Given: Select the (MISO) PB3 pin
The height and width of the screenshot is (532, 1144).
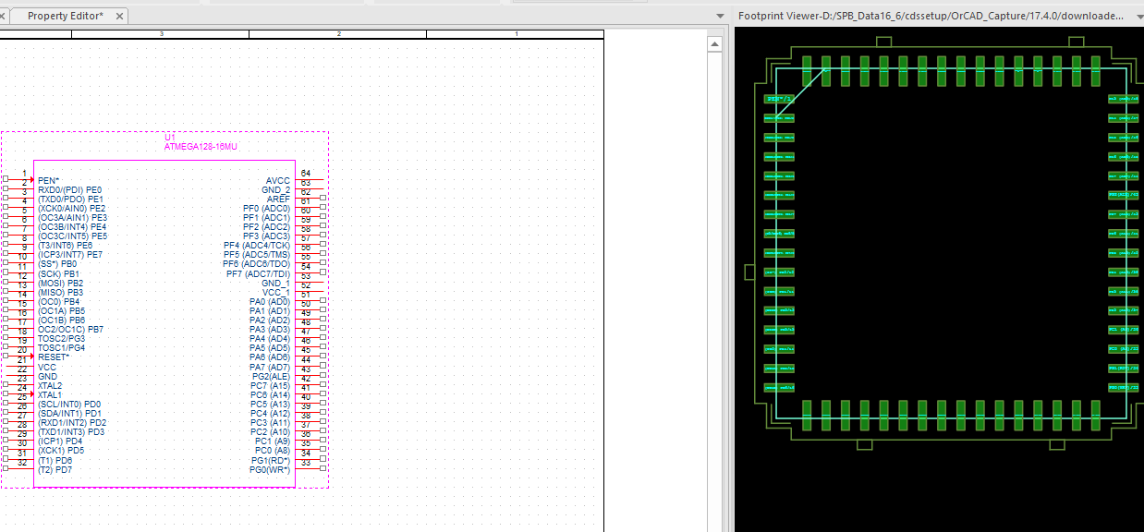Looking at the screenshot, I should (x=60, y=293).
